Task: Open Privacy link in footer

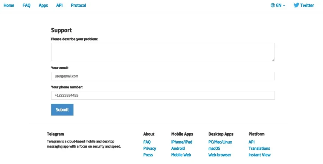Action: coord(150,148)
